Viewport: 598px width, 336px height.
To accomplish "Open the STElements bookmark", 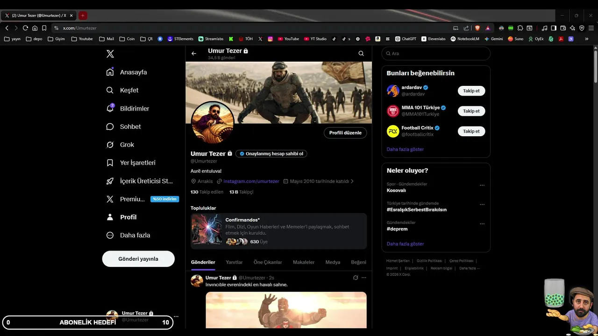I will click(180, 39).
